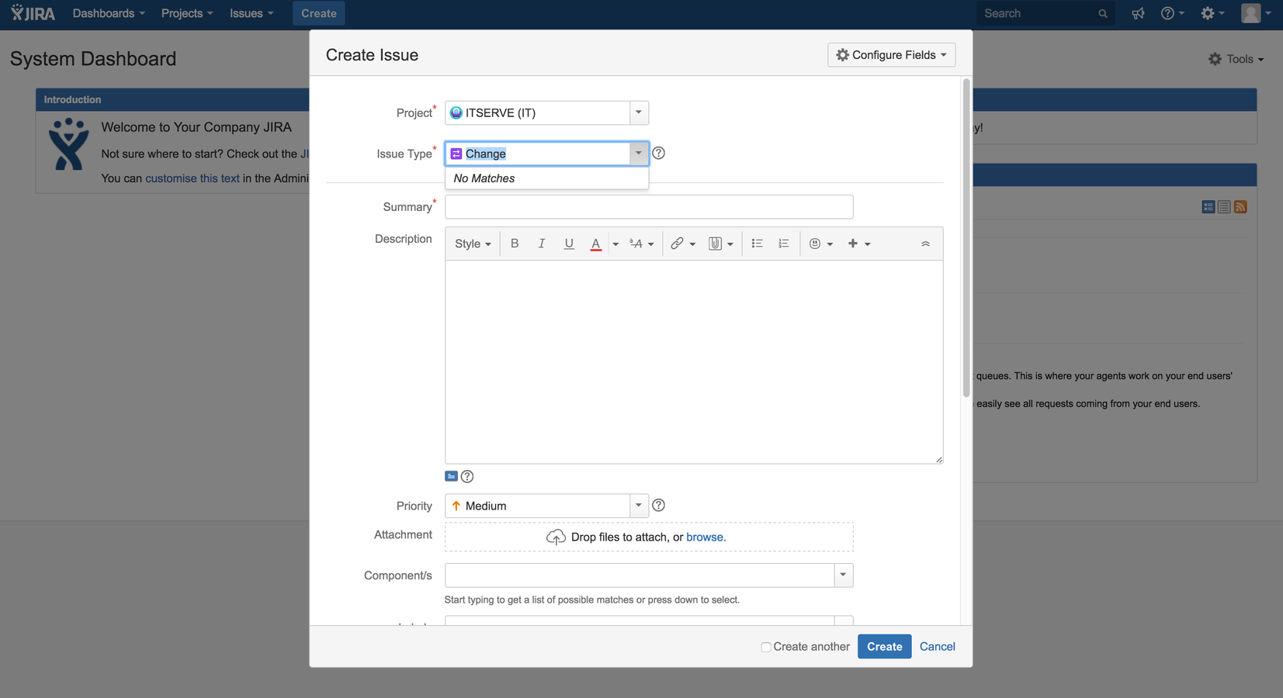Open the administration gear menu
Screen dimensions: 1283x698
[1212, 13]
